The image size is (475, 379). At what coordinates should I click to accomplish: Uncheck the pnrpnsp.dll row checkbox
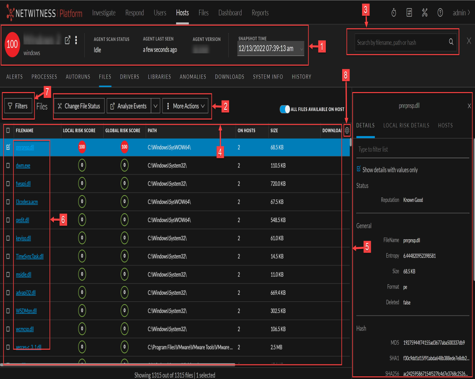8,148
